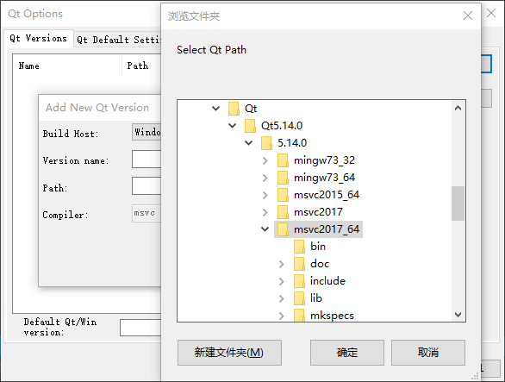The height and width of the screenshot is (382, 505).
Task: Close the 浏览文件夹 dialog
Action: [x=468, y=16]
